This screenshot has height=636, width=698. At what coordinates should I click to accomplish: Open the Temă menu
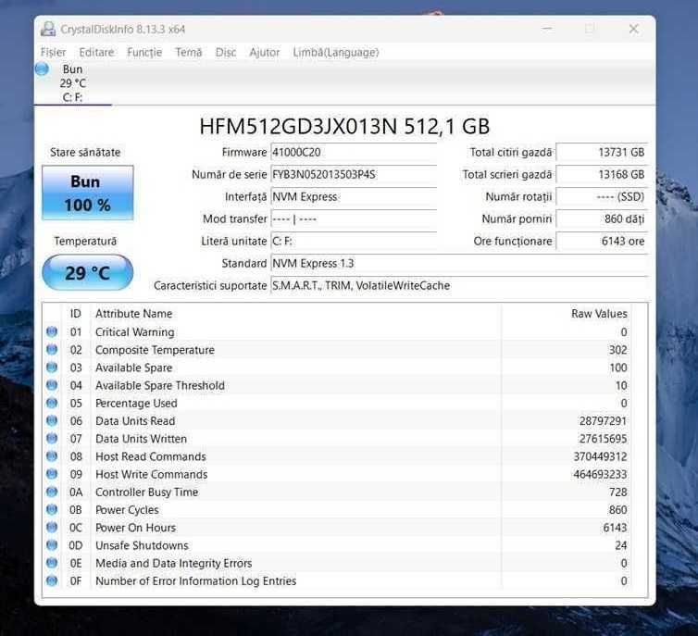point(188,53)
